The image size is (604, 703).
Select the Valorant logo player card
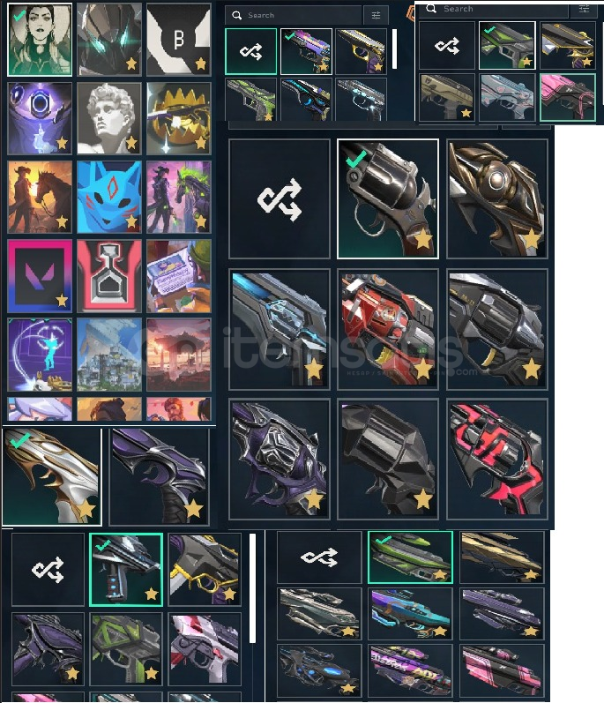(40, 276)
